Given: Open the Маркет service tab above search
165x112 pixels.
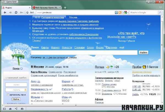Looking at the screenshot, I should 55,48.
